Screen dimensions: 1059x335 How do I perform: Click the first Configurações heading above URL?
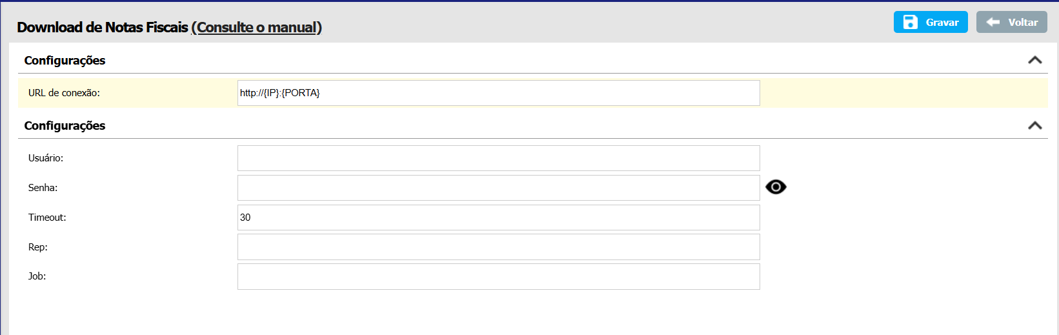pos(65,60)
